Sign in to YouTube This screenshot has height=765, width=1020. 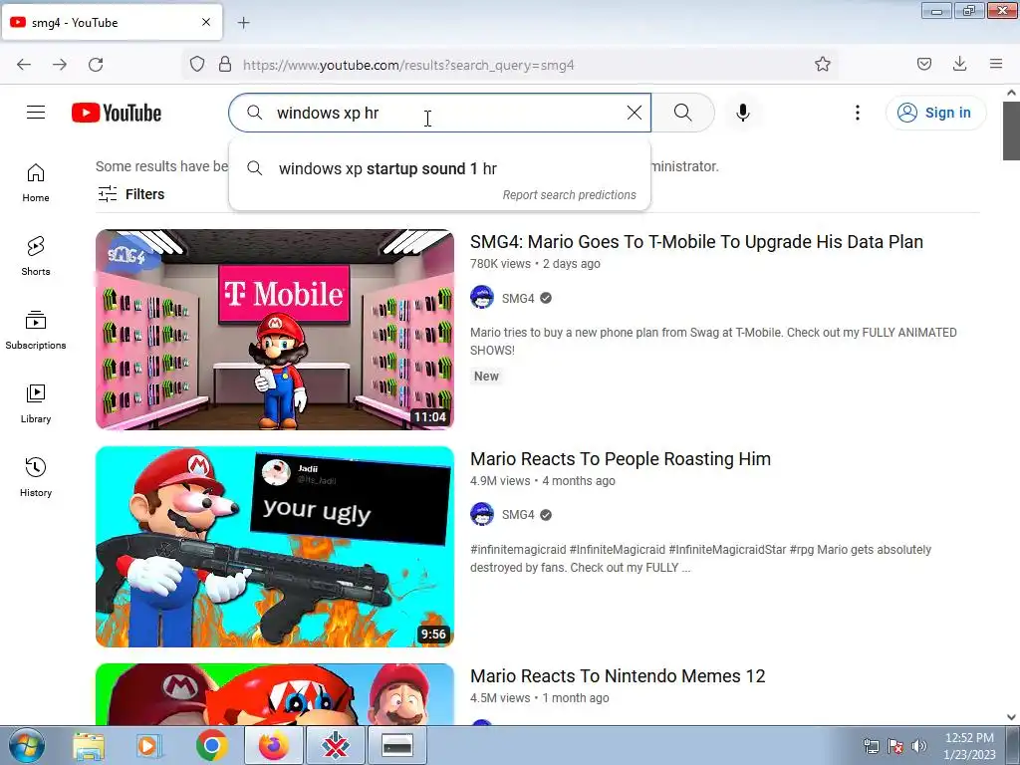[x=935, y=113]
